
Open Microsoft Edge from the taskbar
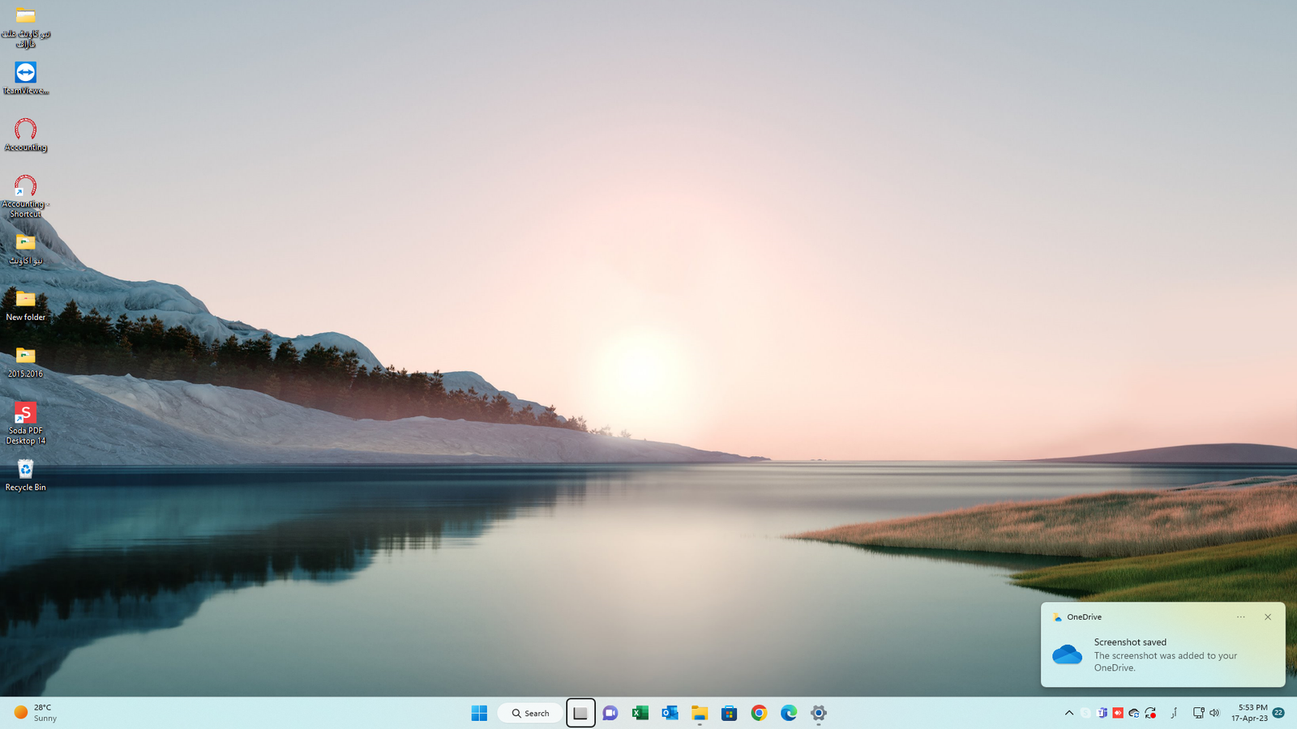(789, 713)
